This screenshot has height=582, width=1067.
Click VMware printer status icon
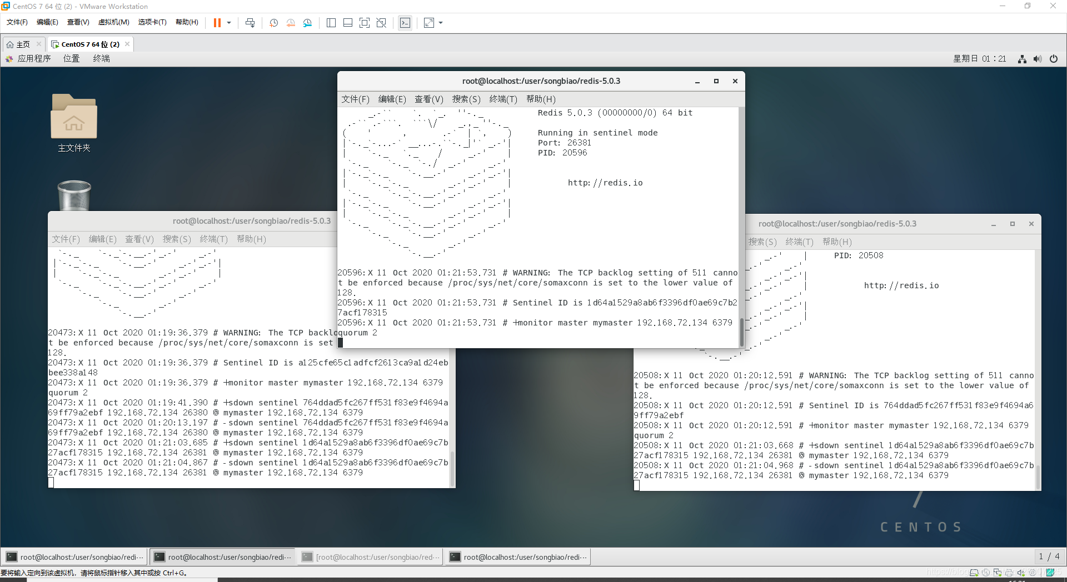pyautogui.click(x=1009, y=573)
